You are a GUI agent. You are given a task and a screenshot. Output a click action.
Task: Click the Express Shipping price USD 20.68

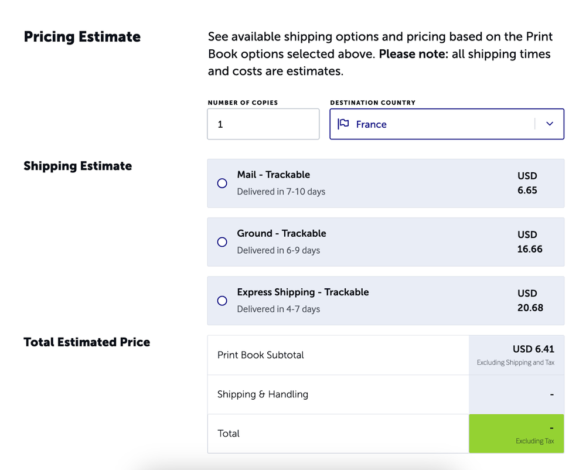pyautogui.click(x=529, y=300)
